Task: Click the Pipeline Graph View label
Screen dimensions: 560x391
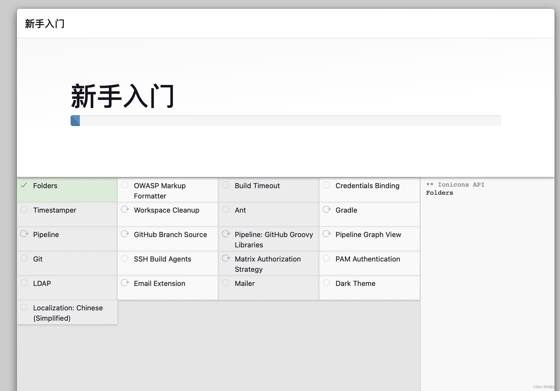Action: point(368,235)
